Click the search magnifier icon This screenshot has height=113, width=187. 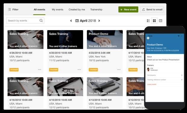tap(41, 20)
